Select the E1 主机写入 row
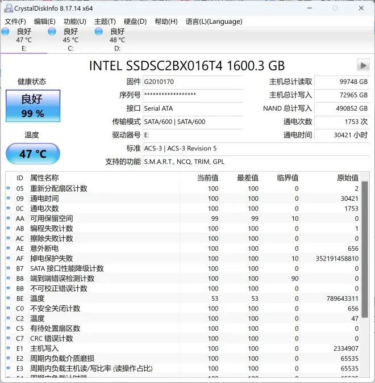375x383 pixels. pyautogui.click(x=183, y=348)
